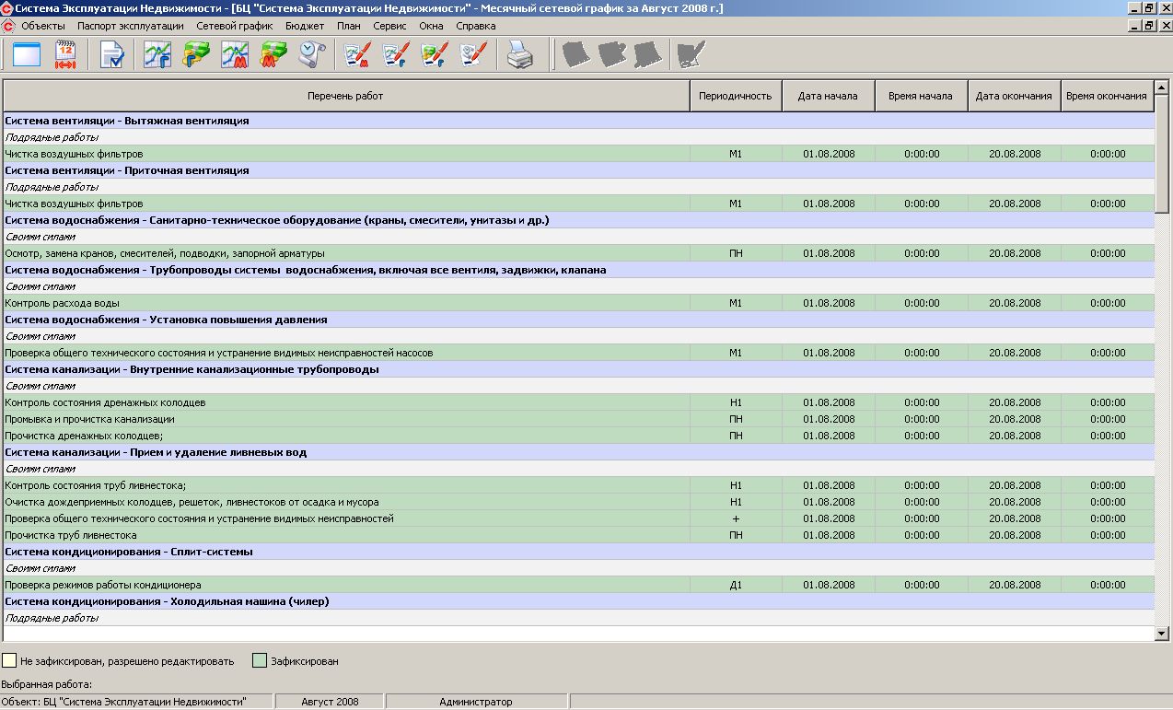
Task: Click the '+' periodicity cell
Action: (x=736, y=518)
